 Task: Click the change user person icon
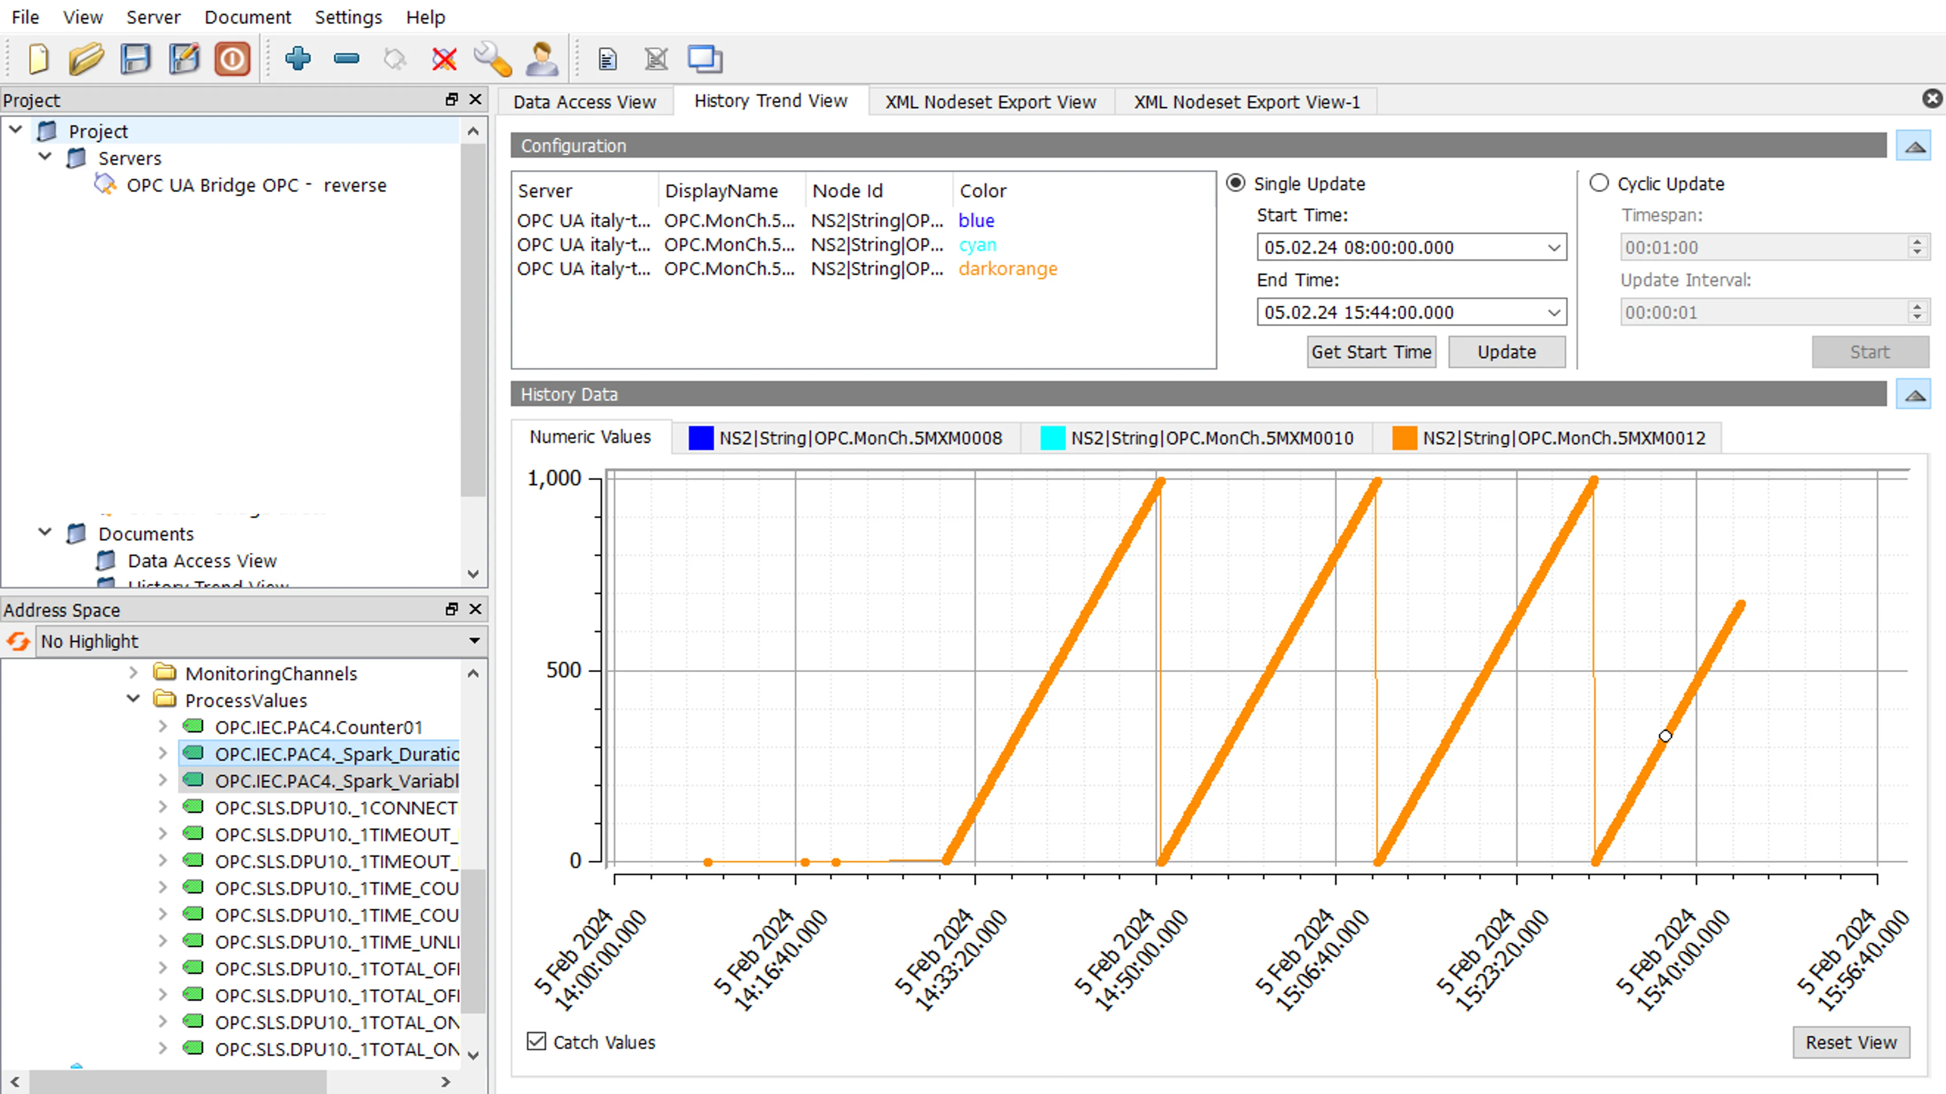click(x=542, y=58)
